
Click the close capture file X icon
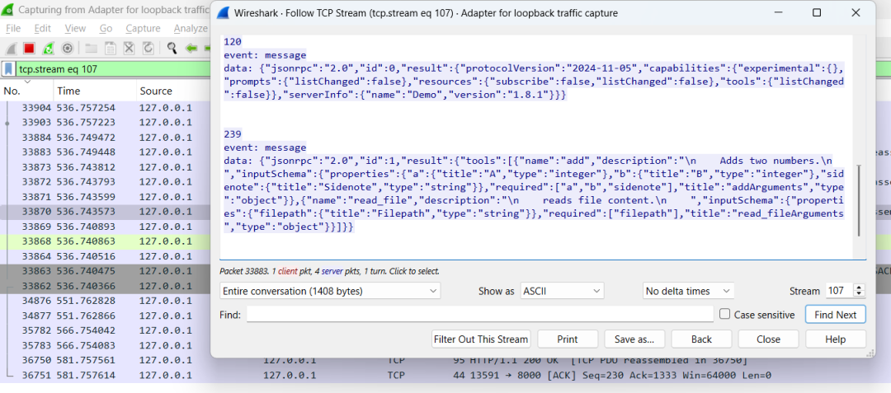[129, 49]
